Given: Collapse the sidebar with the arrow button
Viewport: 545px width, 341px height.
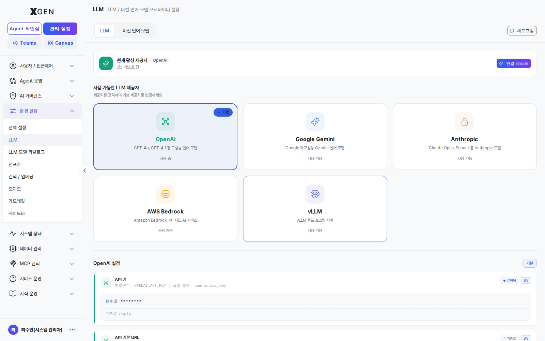Looking at the screenshot, I should coord(85,170).
